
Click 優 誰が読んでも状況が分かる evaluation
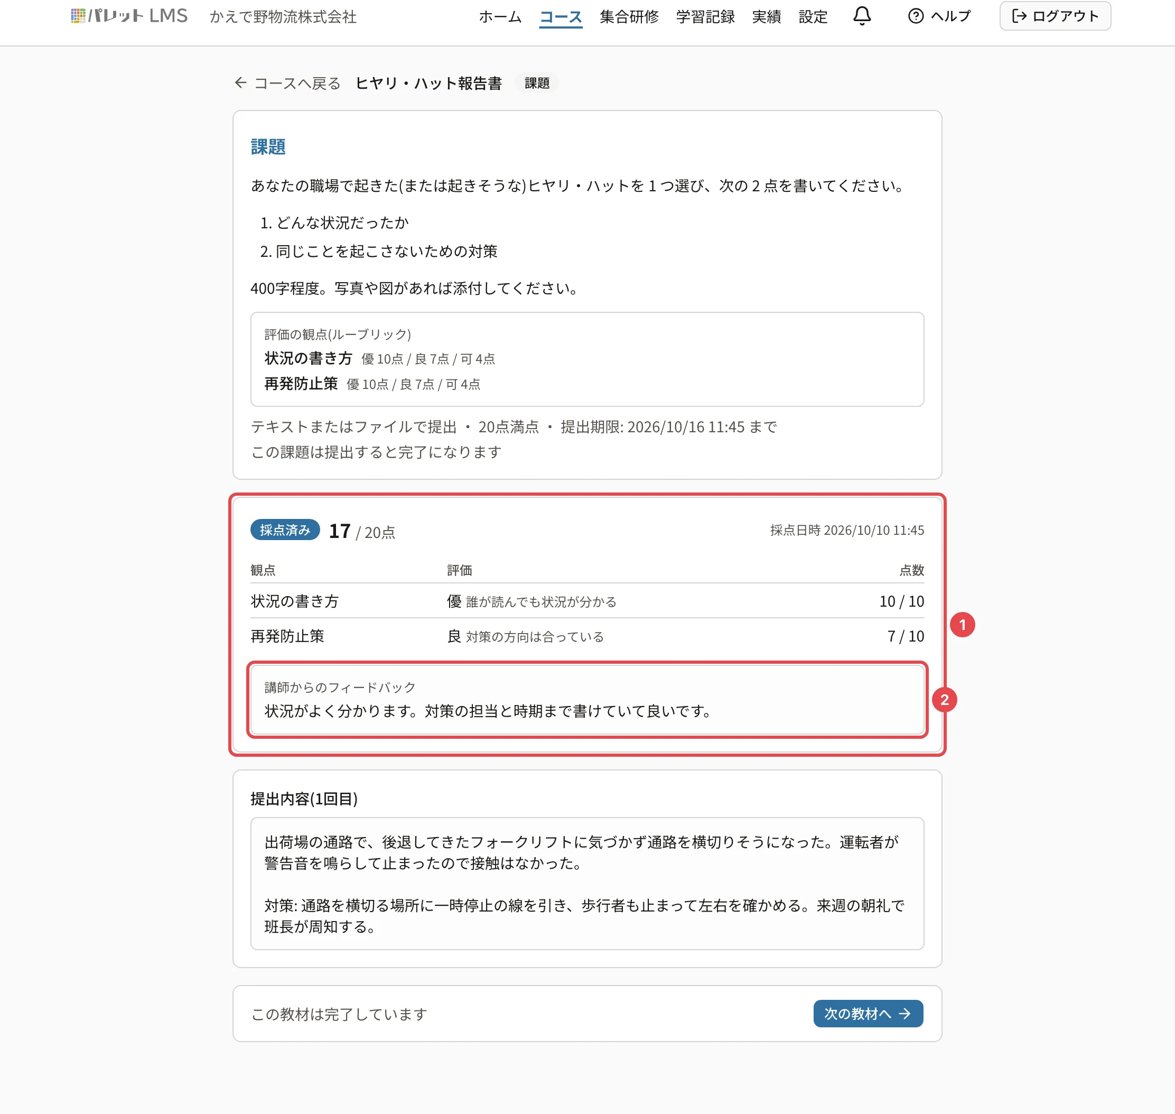pyautogui.click(x=532, y=601)
